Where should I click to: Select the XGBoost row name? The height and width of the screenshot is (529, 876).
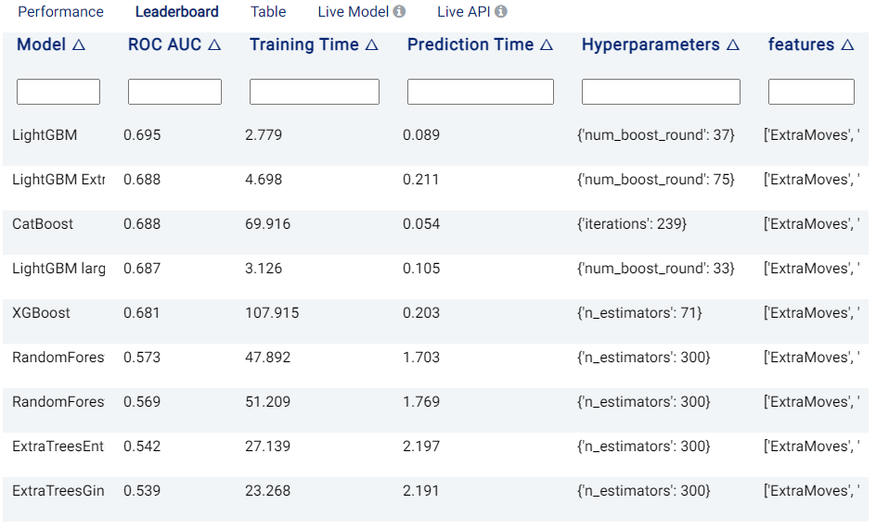coord(42,313)
